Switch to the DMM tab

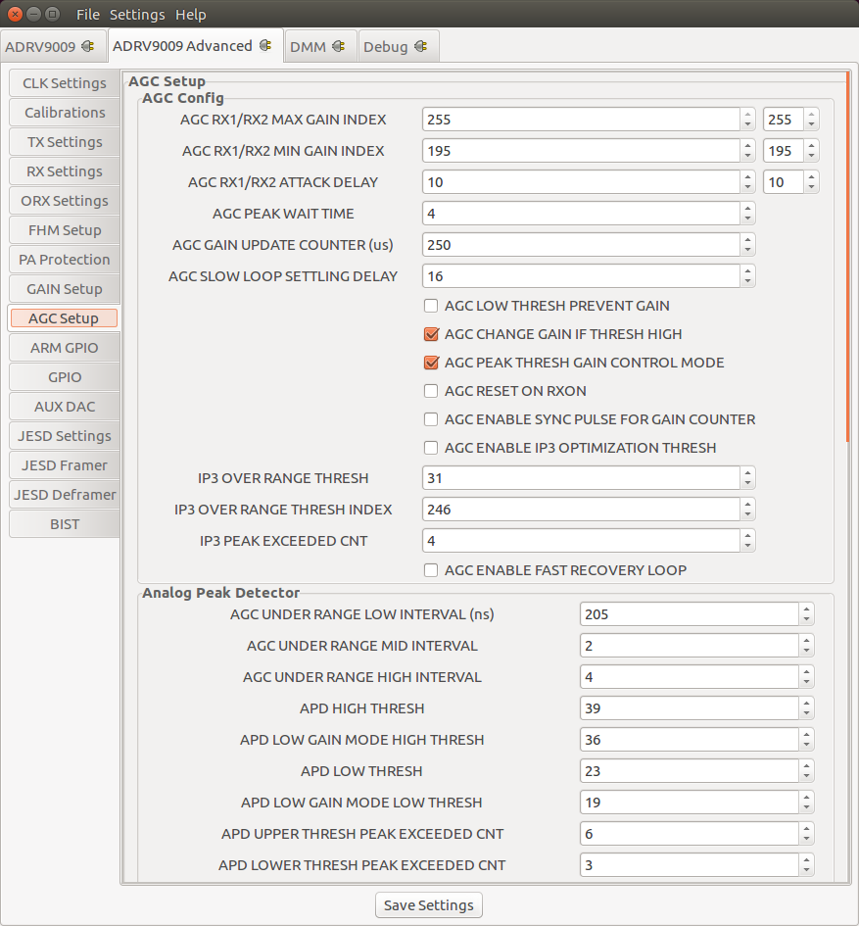(x=313, y=45)
